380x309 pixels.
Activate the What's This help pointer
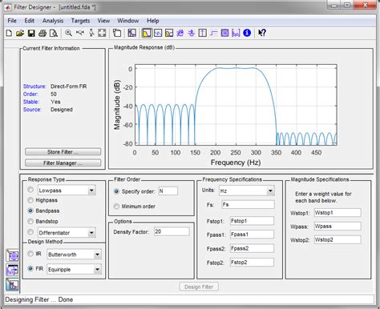(262, 33)
